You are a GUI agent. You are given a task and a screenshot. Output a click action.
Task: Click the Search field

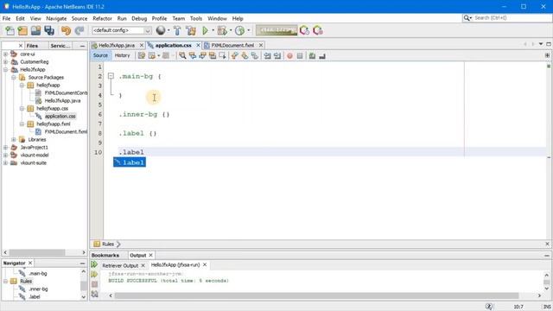click(507, 17)
